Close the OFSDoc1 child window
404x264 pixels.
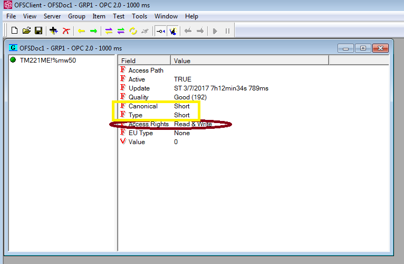click(380, 48)
